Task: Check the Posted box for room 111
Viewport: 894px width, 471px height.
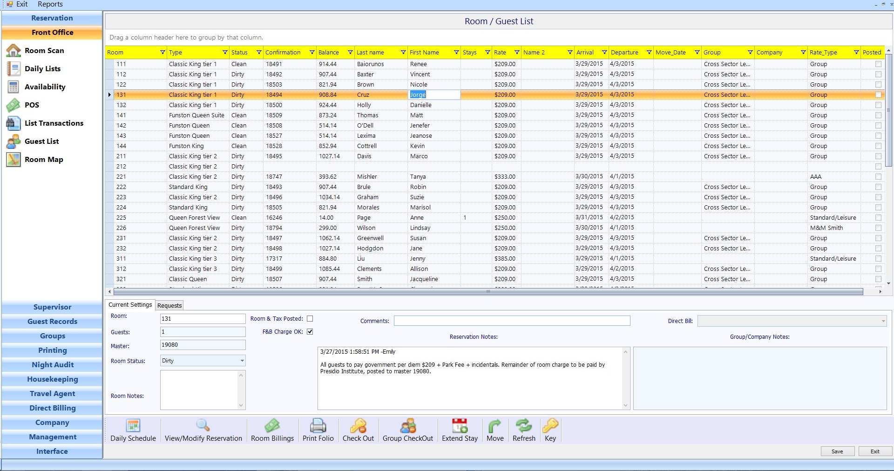Action: (878, 64)
